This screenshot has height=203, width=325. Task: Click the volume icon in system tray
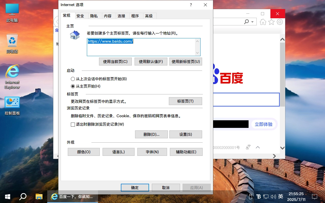coord(273,196)
